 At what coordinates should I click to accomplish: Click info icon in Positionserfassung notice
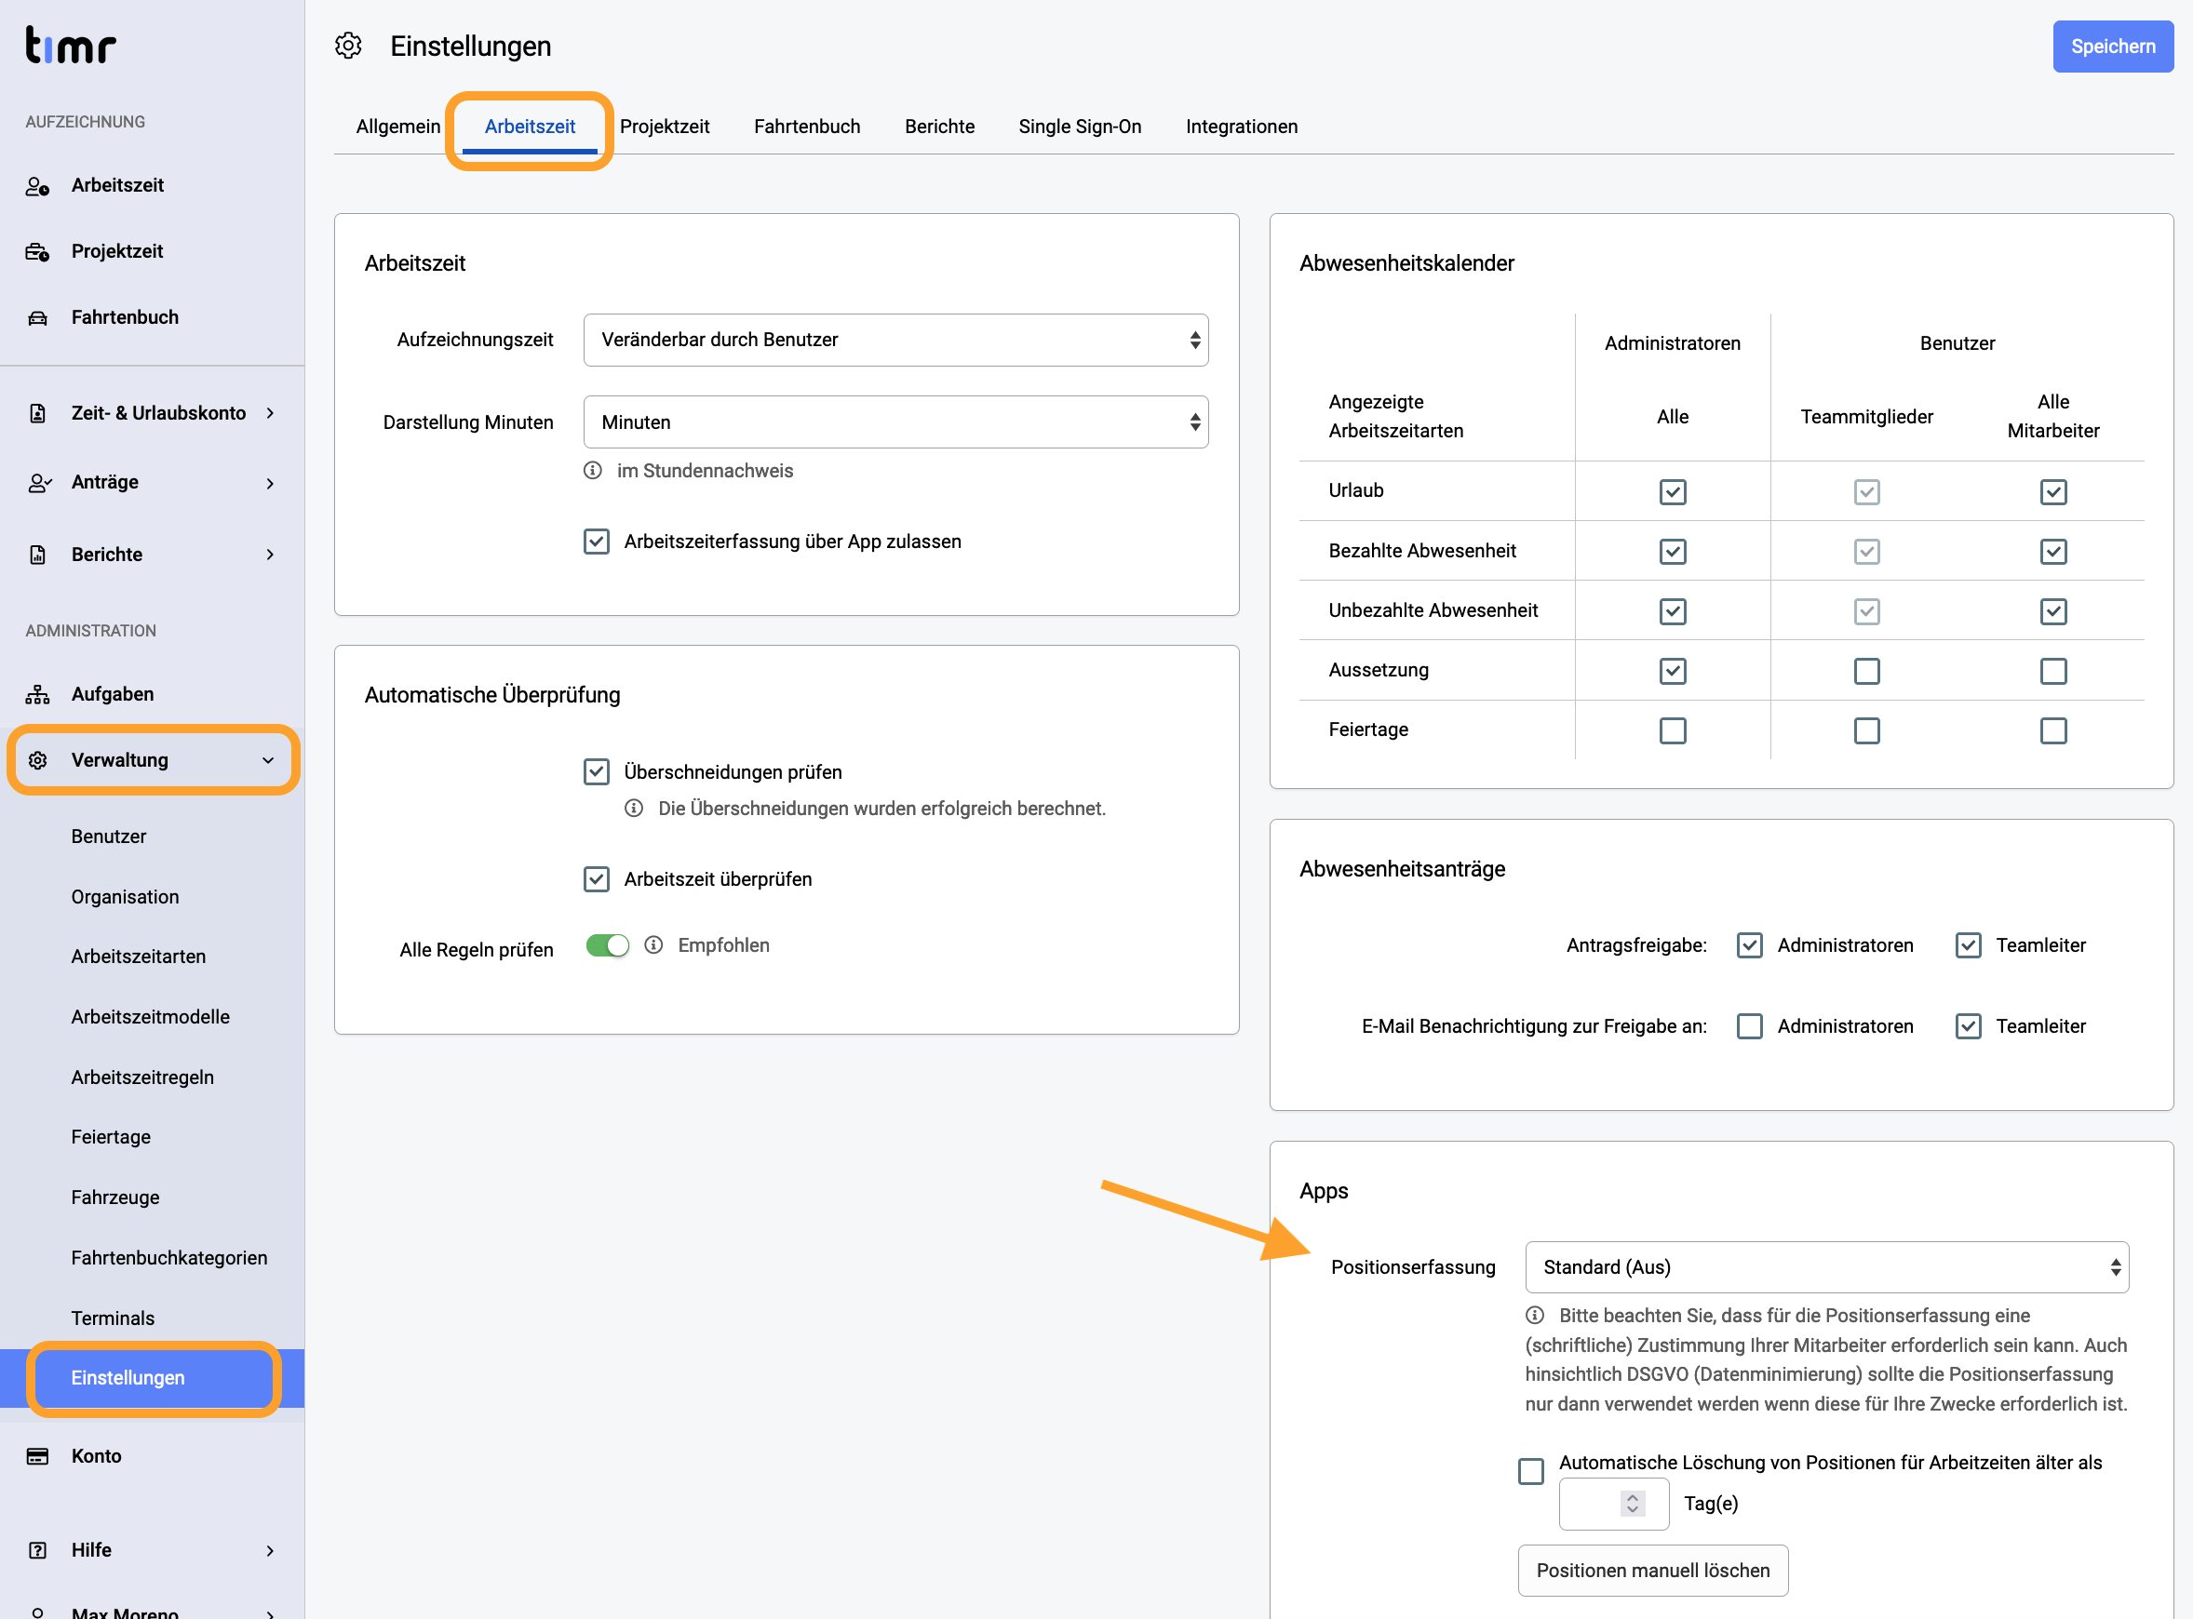coord(1535,1315)
